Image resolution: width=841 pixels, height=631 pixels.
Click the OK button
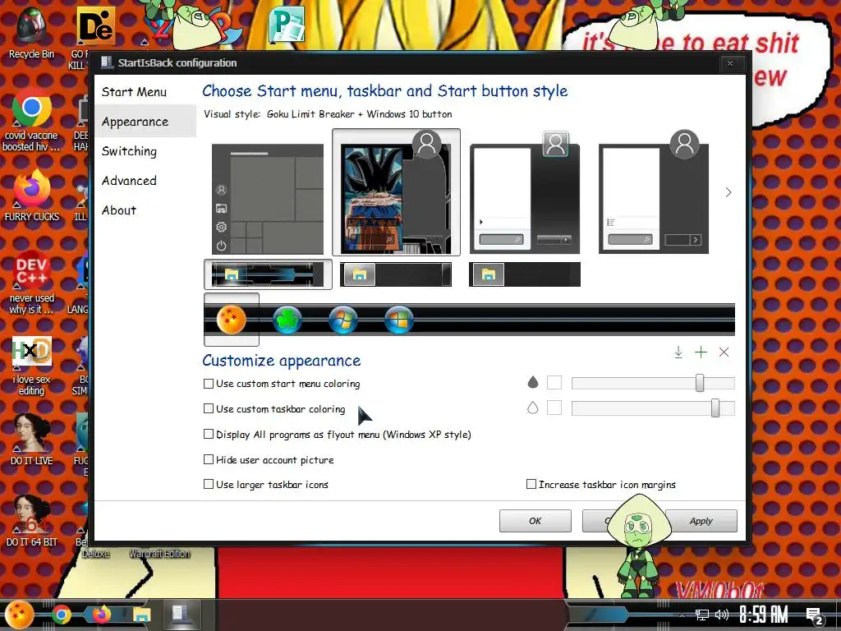point(535,520)
